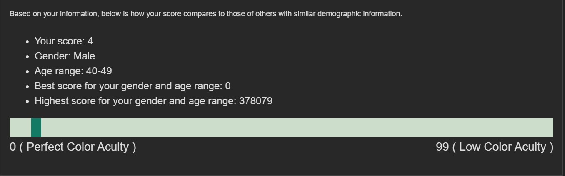Click the "99 ( Low Color Acuity )" label

point(495,147)
